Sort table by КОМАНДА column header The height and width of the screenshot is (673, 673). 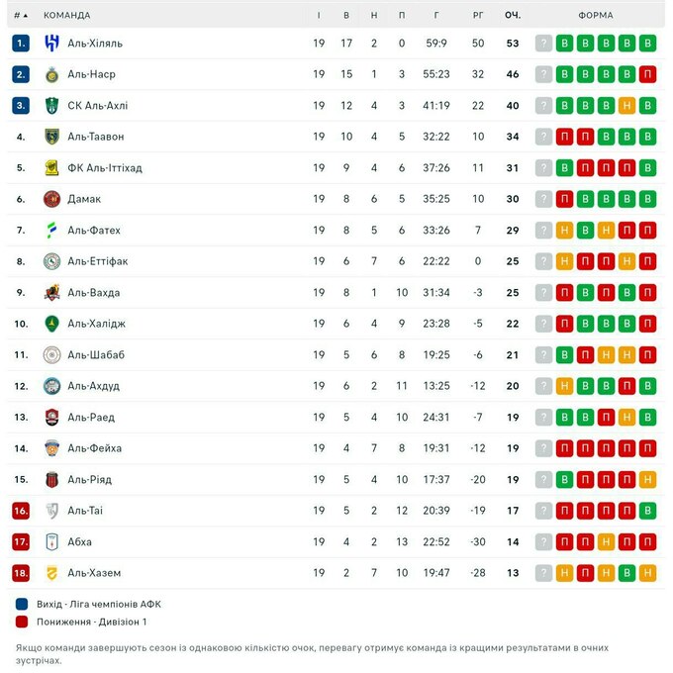click(67, 15)
